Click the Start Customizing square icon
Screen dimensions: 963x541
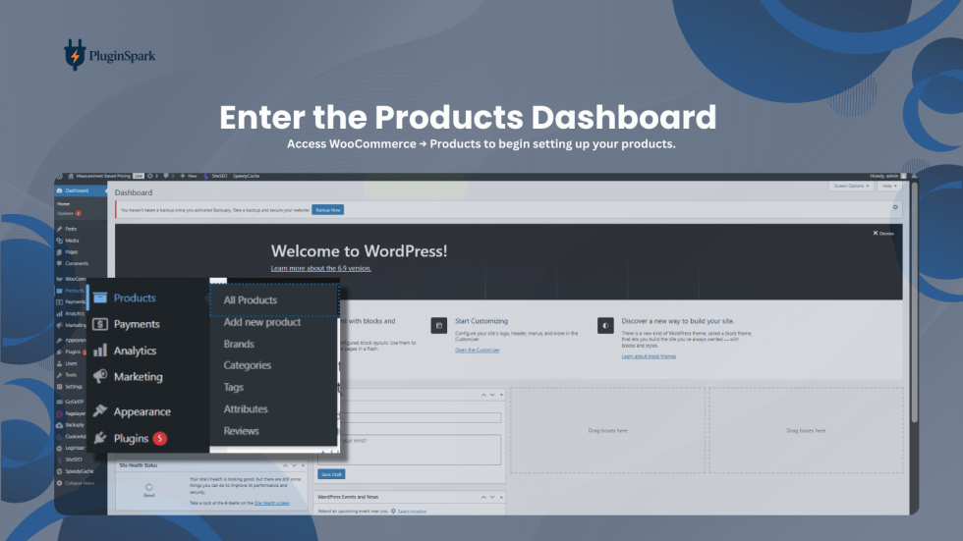tap(438, 326)
